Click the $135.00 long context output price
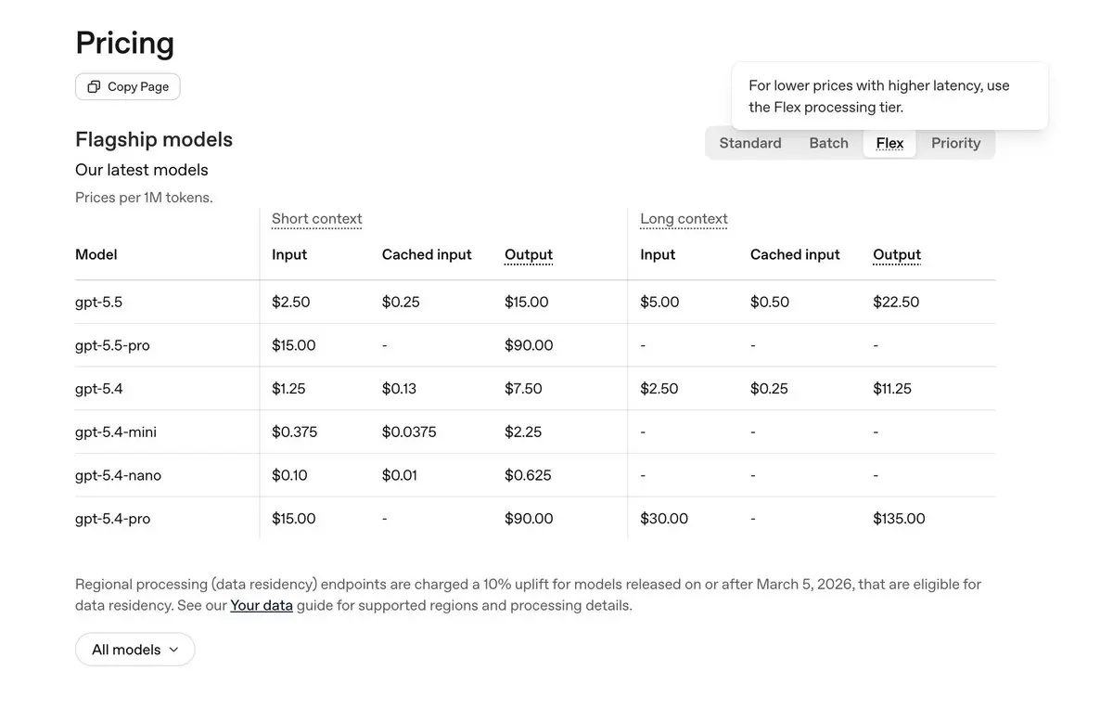The width and height of the screenshot is (1113, 709). (x=899, y=519)
